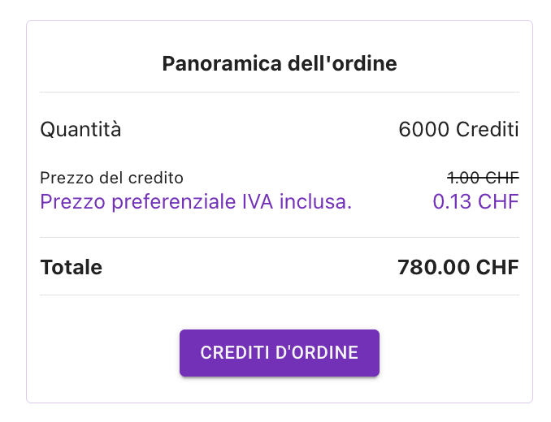Click the Panoramica dell'ordine heading
Image resolution: width=551 pixels, height=422 pixels.
tap(279, 63)
